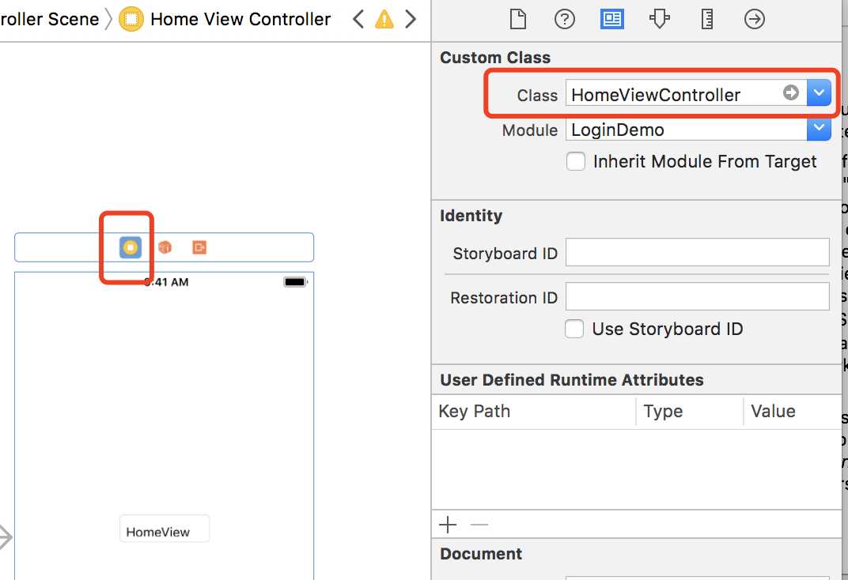This screenshot has width=848, height=580.
Task: Click the Restoration ID text field
Action: [x=698, y=296]
